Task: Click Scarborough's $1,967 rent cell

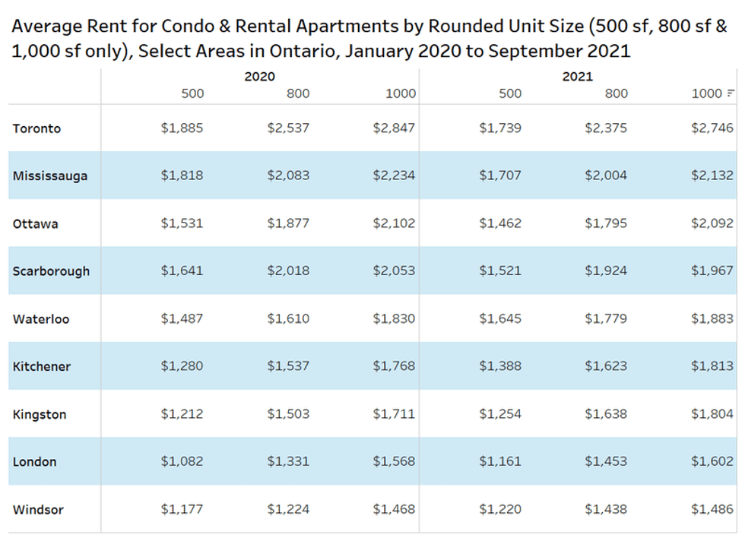Action: pos(712,270)
